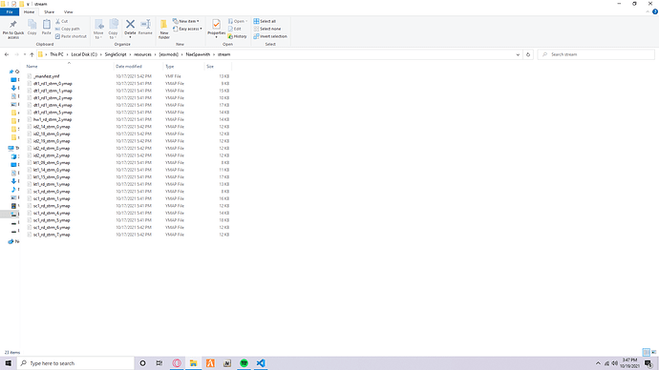Open Spotify from the taskbar
This screenshot has width=659, height=370.
(x=244, y=363)
